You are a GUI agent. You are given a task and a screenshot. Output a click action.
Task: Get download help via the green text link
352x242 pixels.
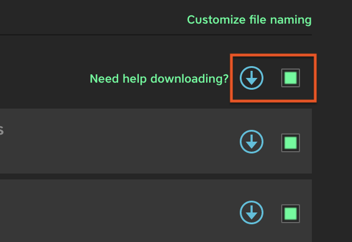click(159, 79)
